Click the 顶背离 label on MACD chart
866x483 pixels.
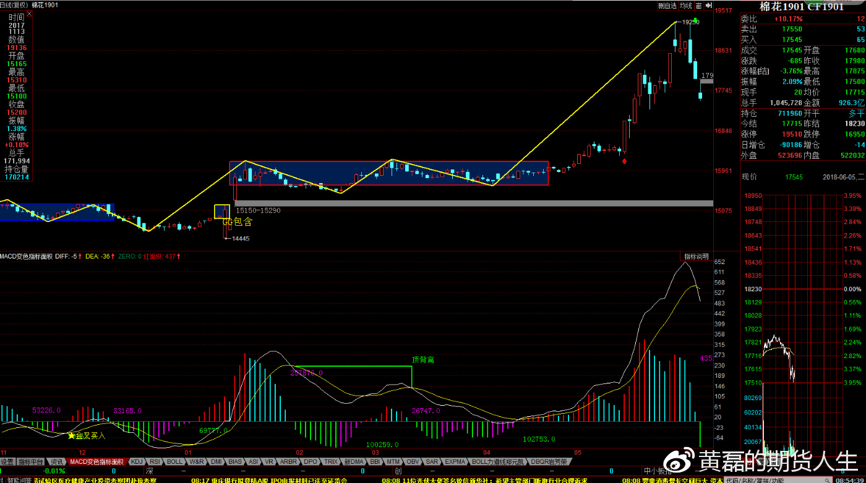coord(423,359)
